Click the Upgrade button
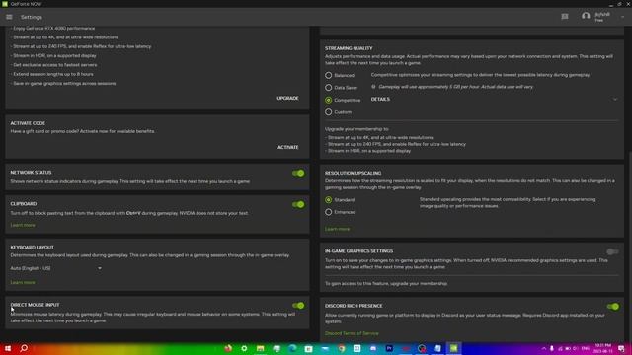Image resolution: width=632 pixels, height=355 pixels. tap(287, 99)
